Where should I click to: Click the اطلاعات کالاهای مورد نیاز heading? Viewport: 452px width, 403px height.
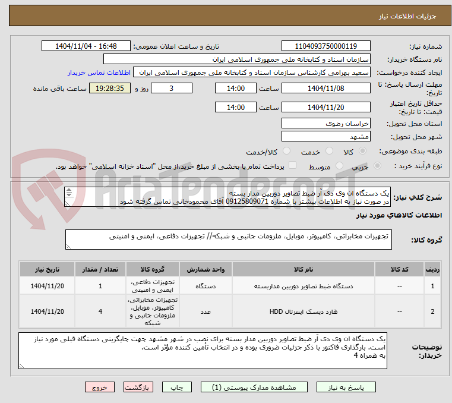click(x=399, y=215)
